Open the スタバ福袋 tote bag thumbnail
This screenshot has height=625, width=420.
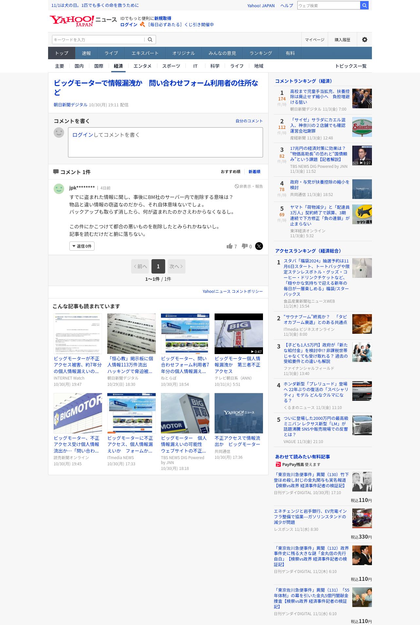click(362, 268)
